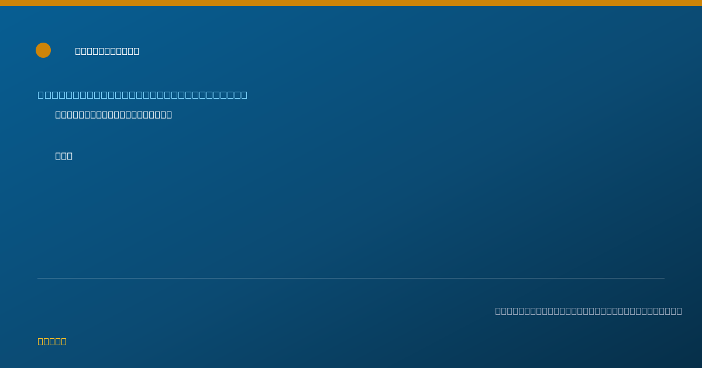Open the yellow text link at bottom-left
702x368 pixels.
pos(52,341)
